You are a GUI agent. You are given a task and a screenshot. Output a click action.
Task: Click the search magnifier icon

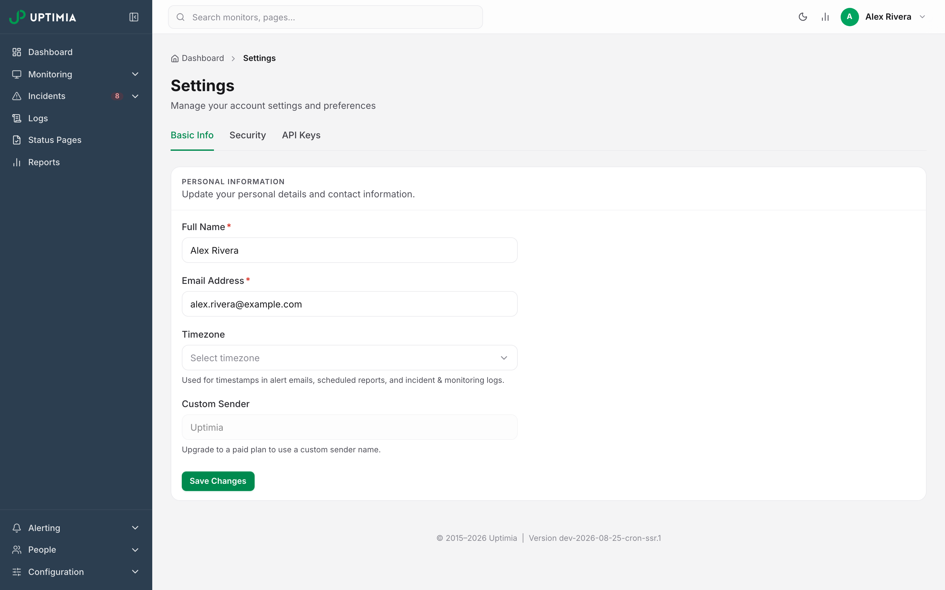pos(180,17)
